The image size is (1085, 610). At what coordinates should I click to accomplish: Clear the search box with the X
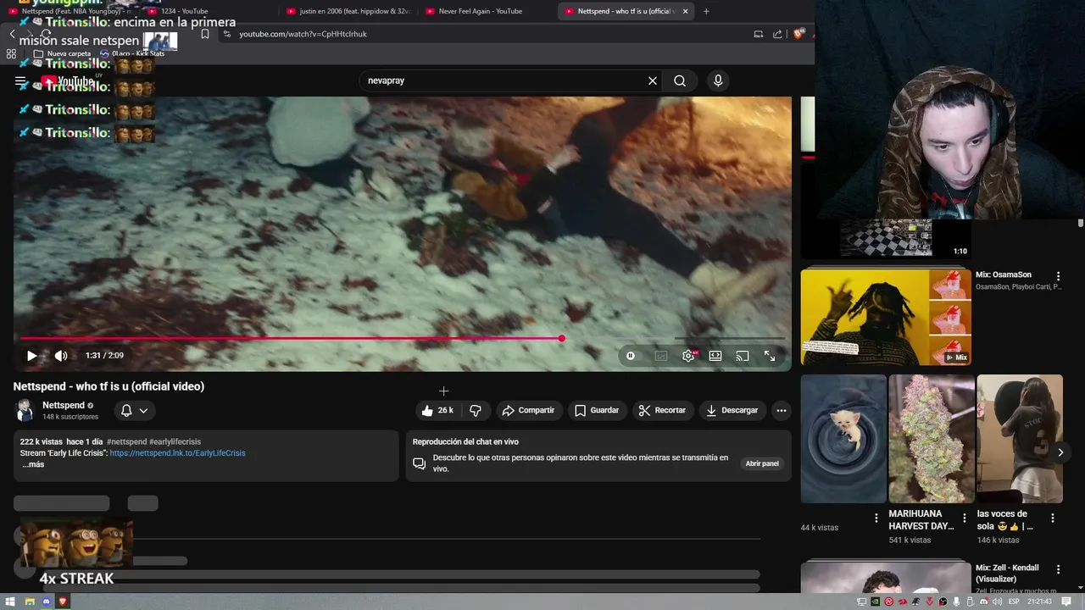[x=653, y=80]
